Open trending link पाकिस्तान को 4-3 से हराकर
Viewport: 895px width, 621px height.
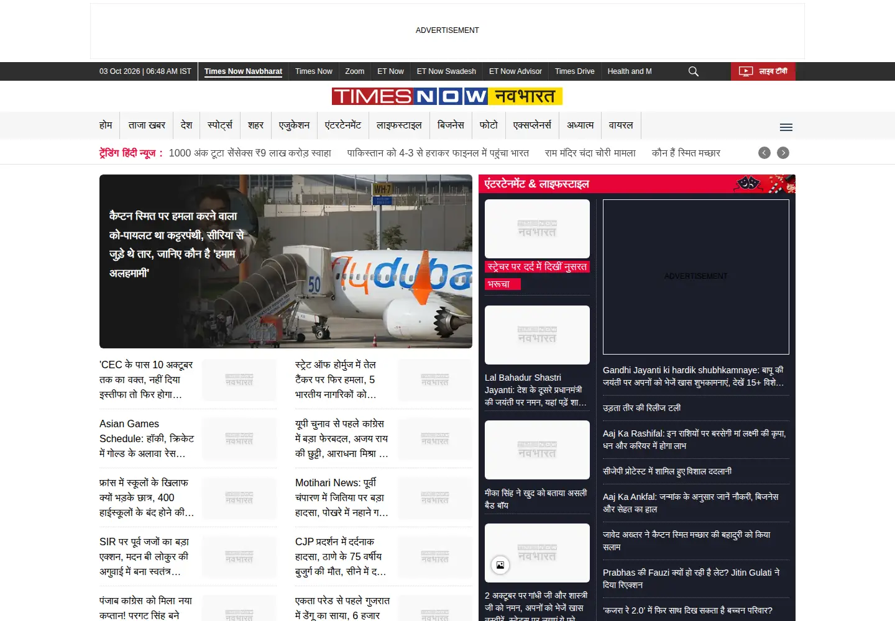438,153
